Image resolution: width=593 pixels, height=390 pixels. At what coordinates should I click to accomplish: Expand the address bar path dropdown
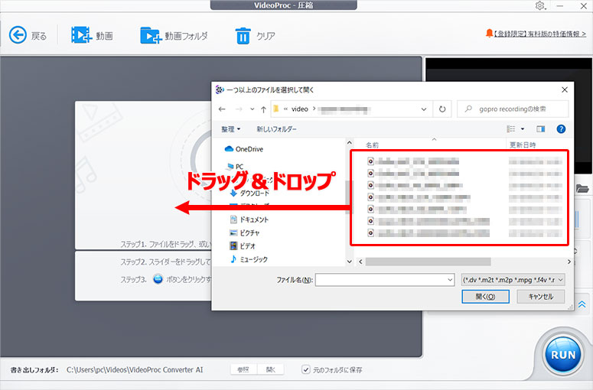tap(424, 109)
